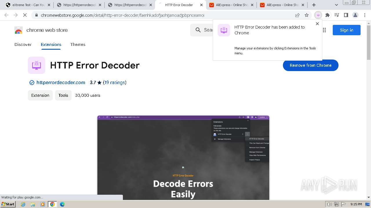Close the first AliExpress tab
Image resolution: width=371 pixels, height=208 pixels.
252,5
